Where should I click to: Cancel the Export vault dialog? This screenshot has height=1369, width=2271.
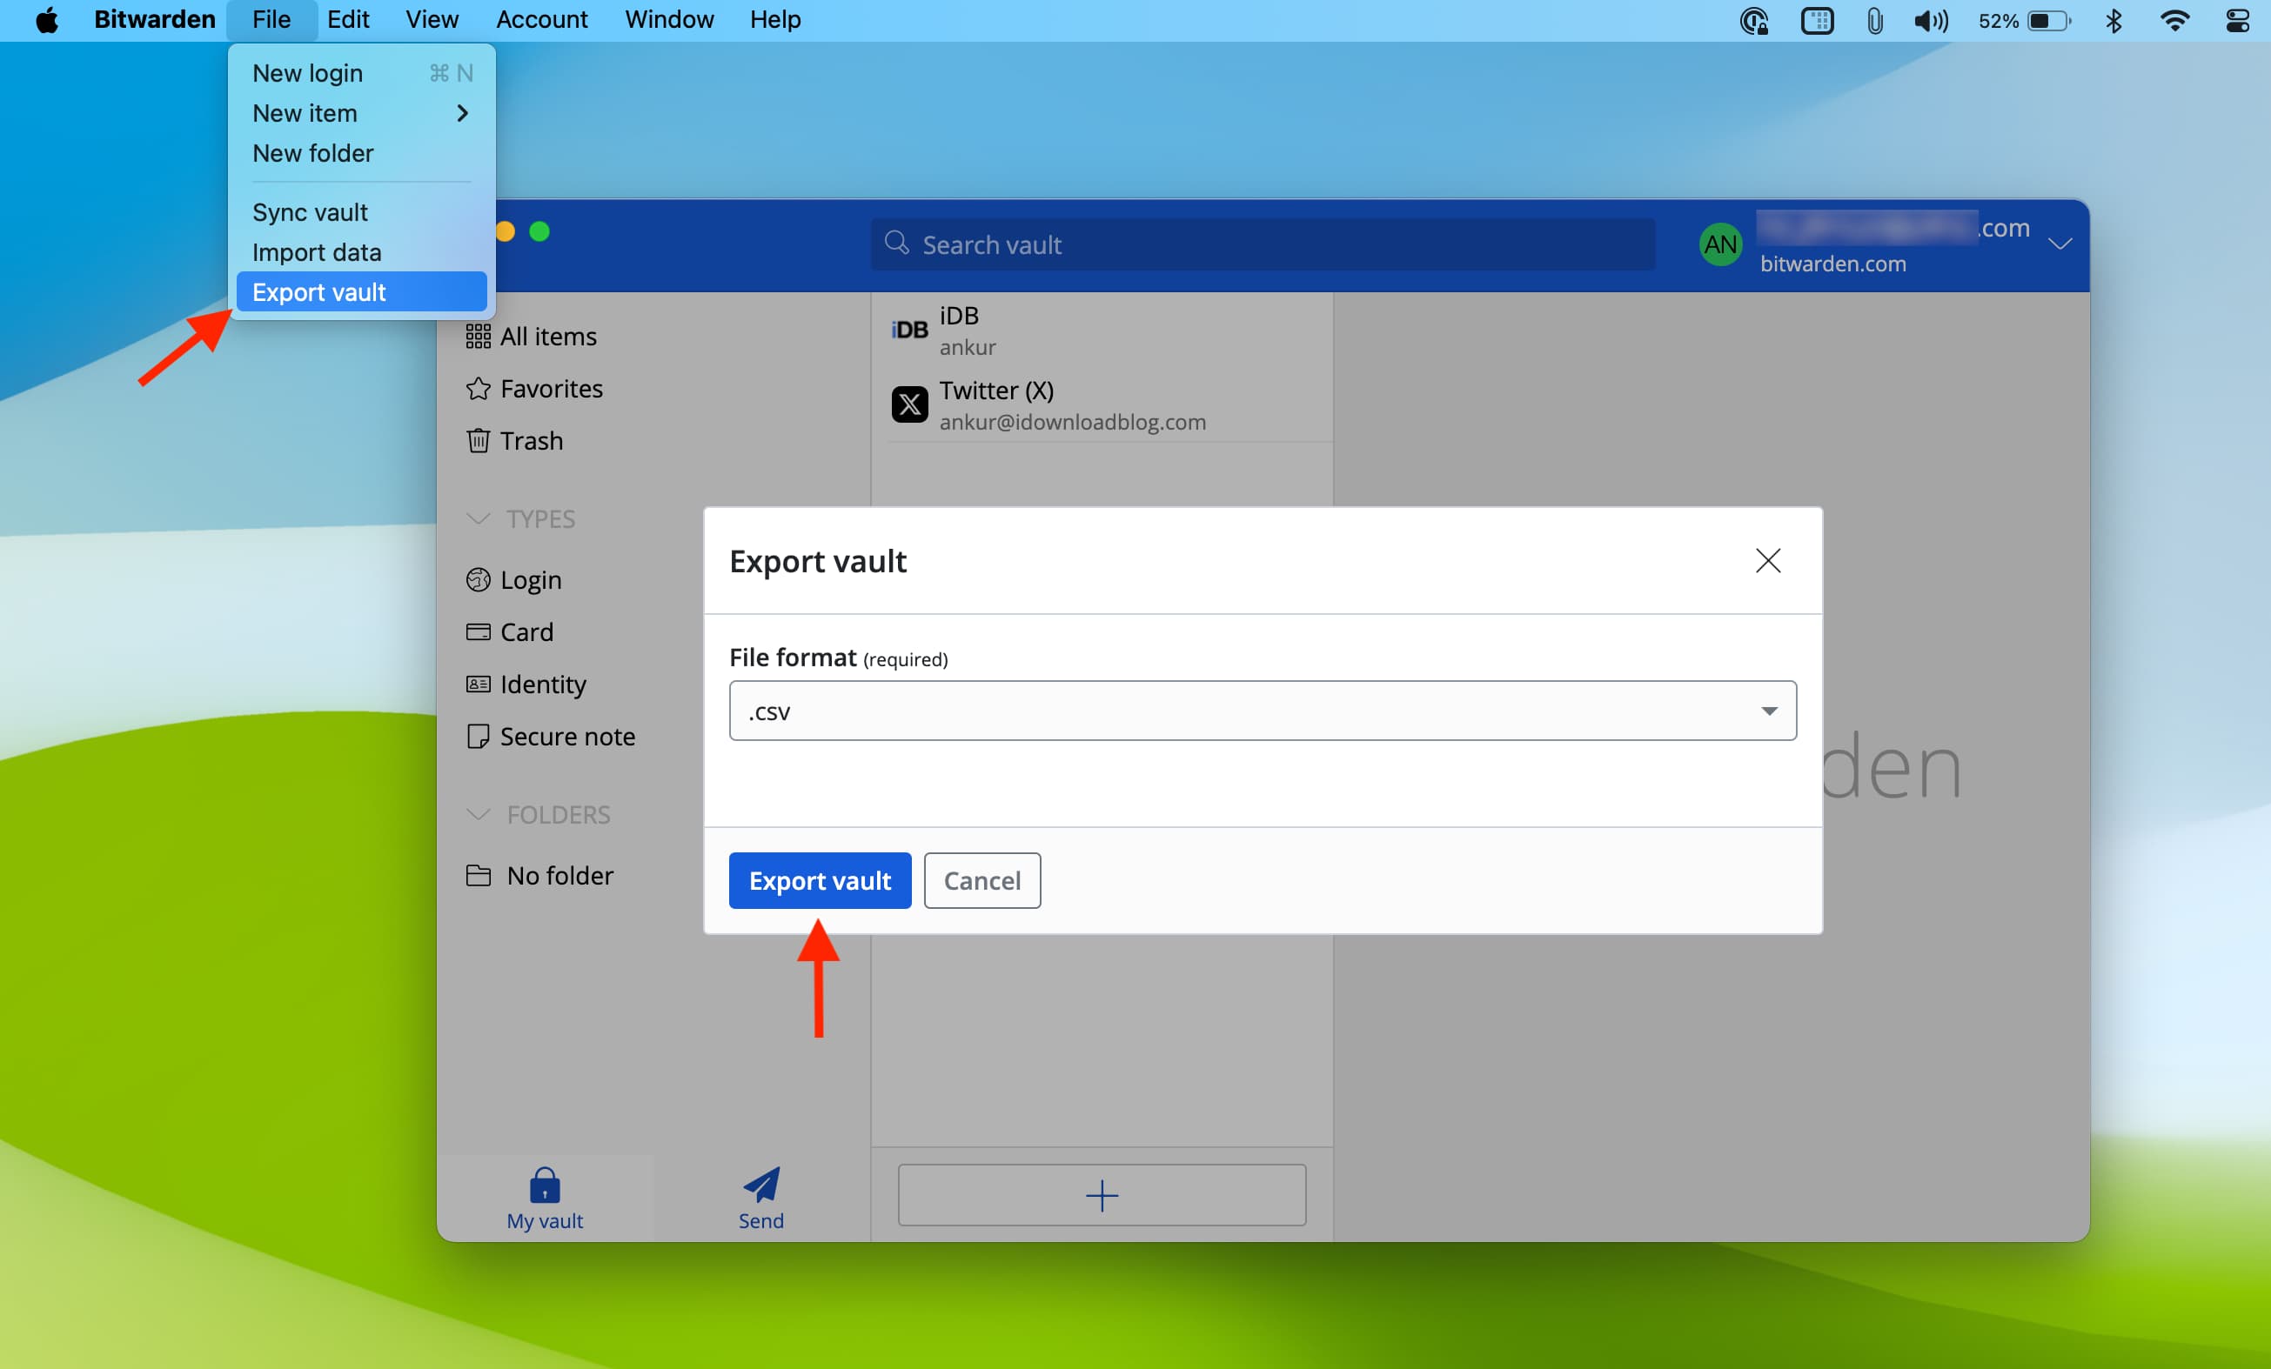[x=981, y=881]
